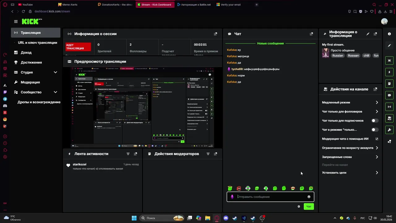Viewport: 396px width, 223px height.
Task: Click the chill tag
Action: pos(366,56)
